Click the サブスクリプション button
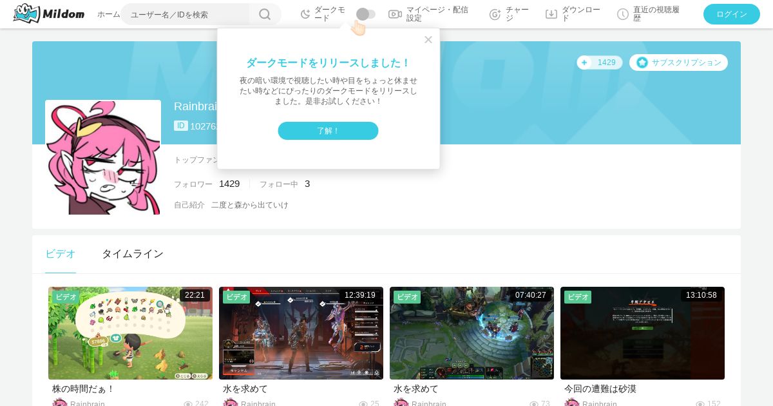 click(678, 63)
